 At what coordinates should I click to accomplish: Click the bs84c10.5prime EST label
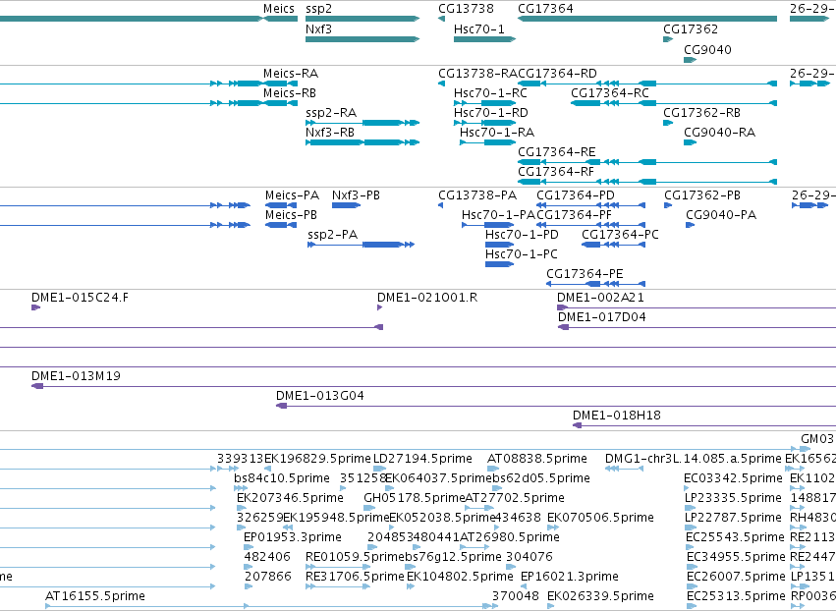point(282,478)
